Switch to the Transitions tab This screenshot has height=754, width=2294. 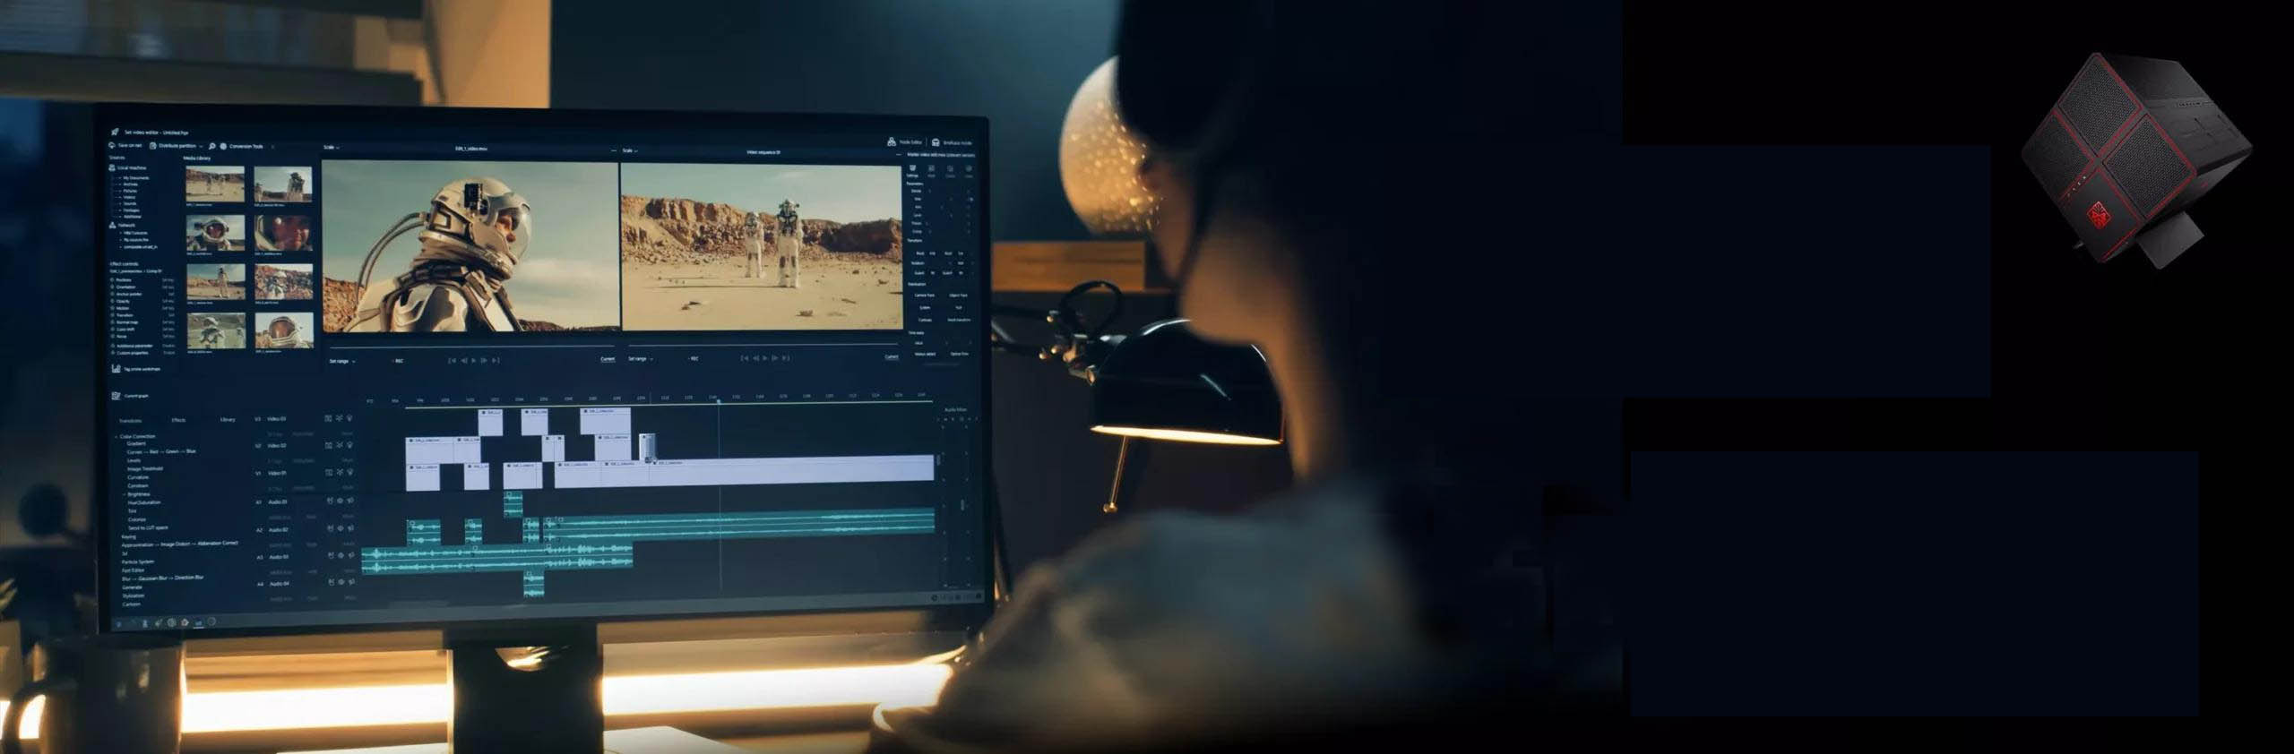(x=130, y=420)
